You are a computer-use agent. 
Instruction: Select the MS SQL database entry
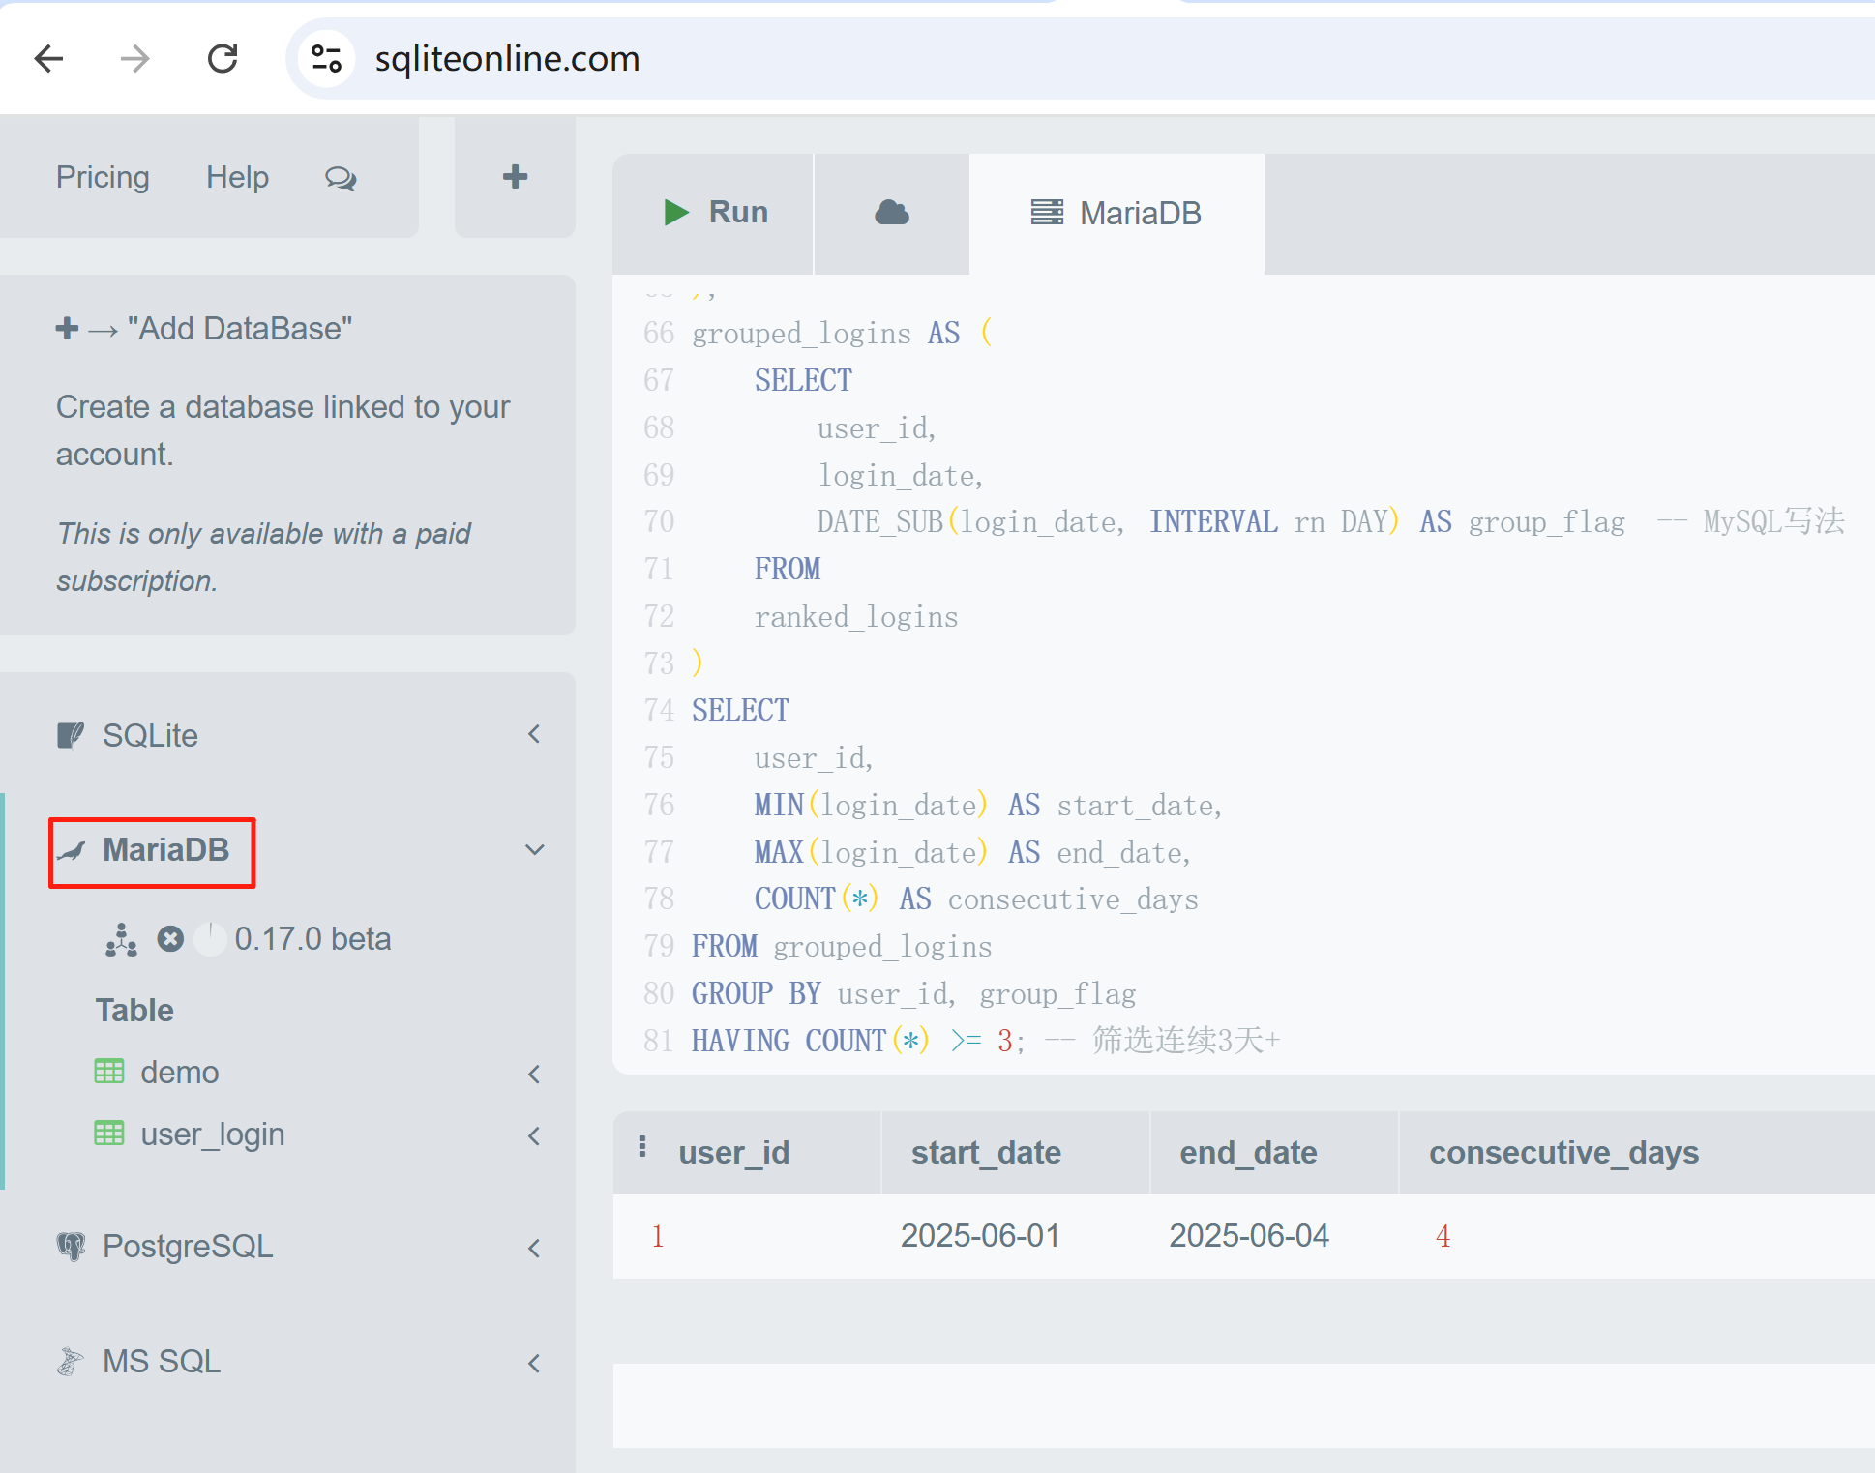click(x=162, y=1362)
